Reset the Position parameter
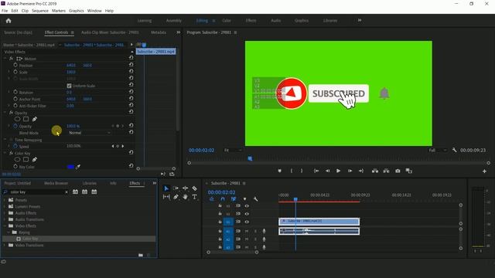 point(131,65)
